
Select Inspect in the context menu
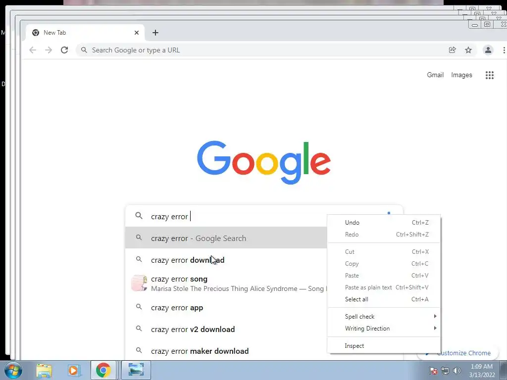coord(384,345)
